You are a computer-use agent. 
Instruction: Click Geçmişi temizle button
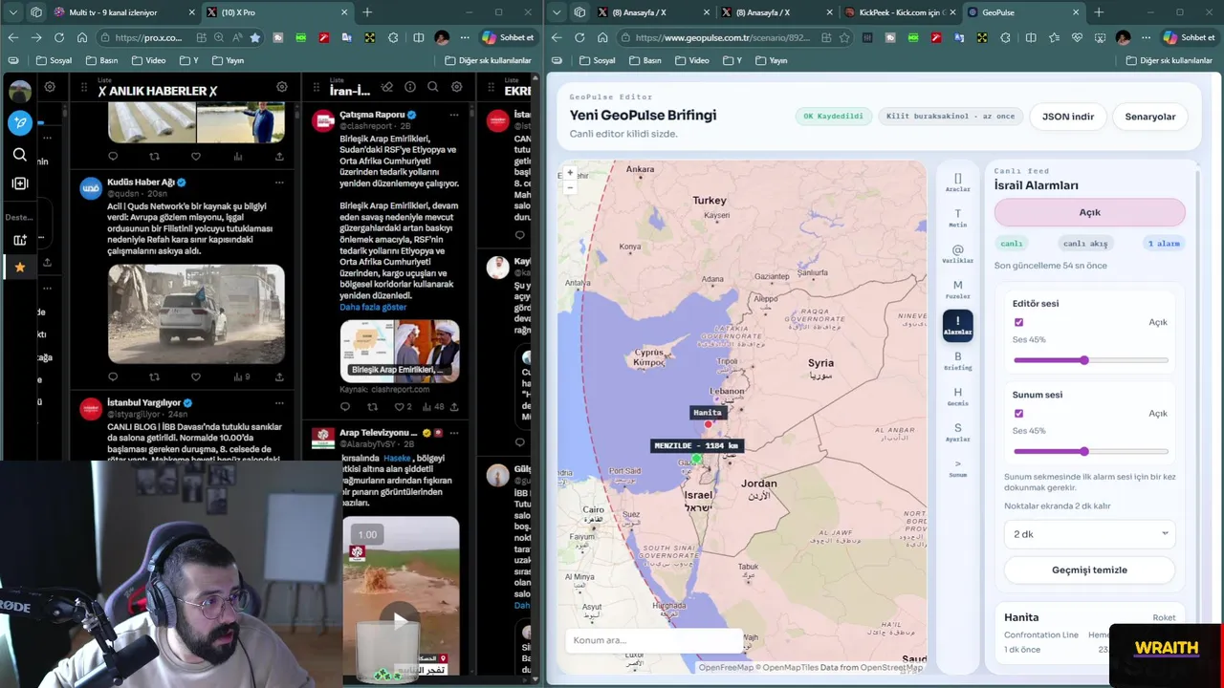coord(1089,570)
